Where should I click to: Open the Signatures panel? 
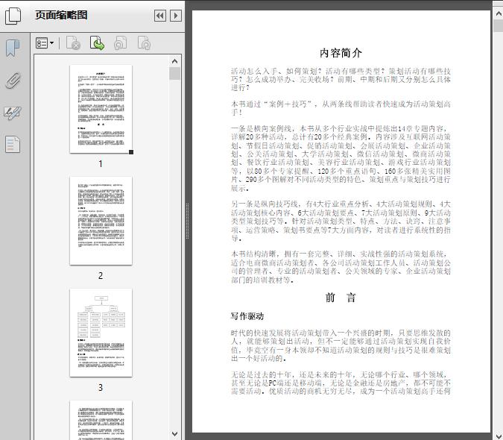pos(13,113)
